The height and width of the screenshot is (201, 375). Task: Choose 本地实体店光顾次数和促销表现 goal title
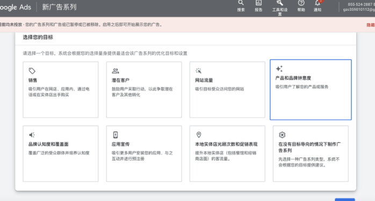click(x=226, y=144)
